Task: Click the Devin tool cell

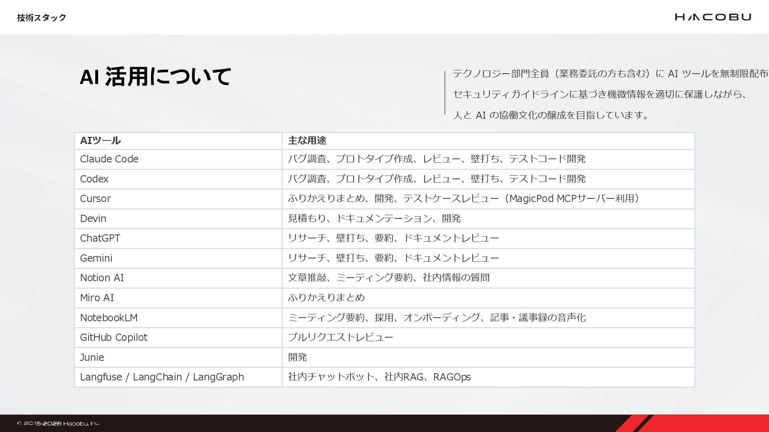Action: point(93,219)
